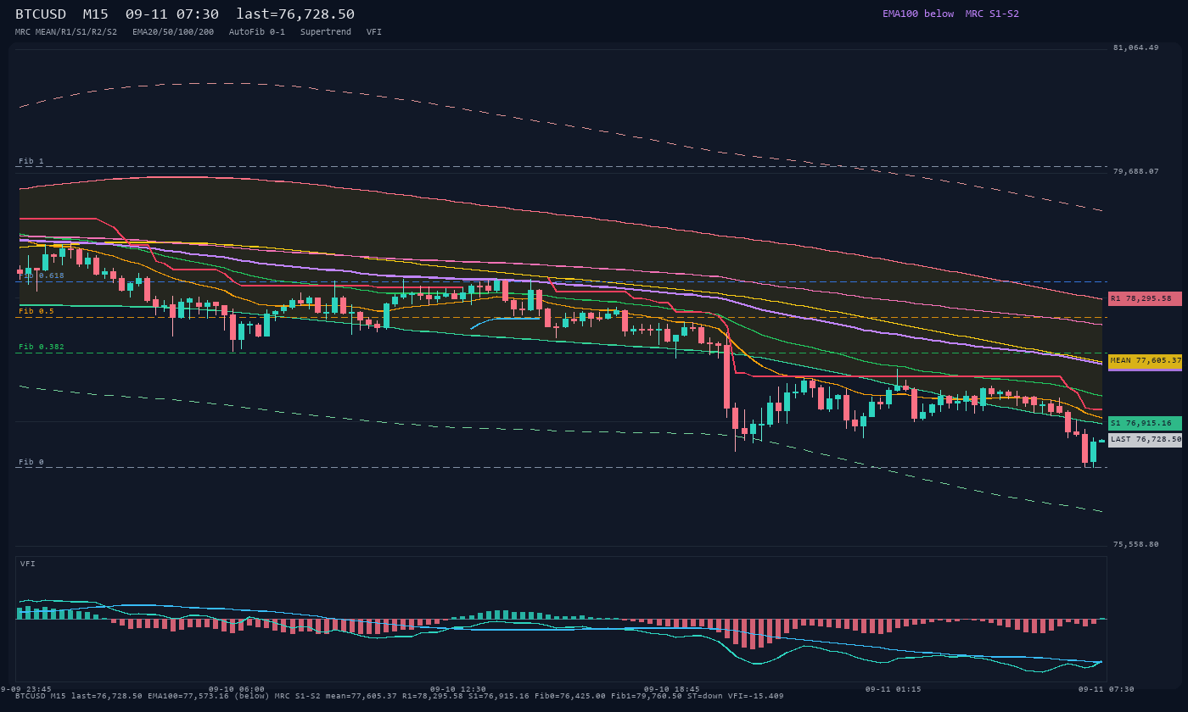Click the orange Fib 0.5 level label
Image resolution: width=1188 pixels, height=712 pixels.
tap(36, 311)
